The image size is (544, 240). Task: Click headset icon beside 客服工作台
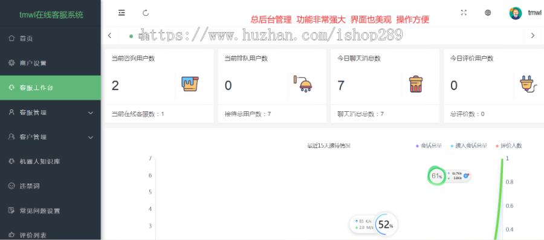tap(11, 88)
